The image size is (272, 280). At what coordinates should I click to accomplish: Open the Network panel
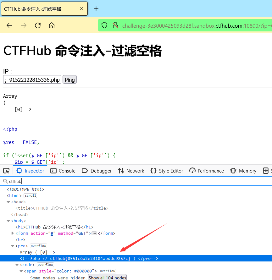pyautogui.click(x=131, y=171)
